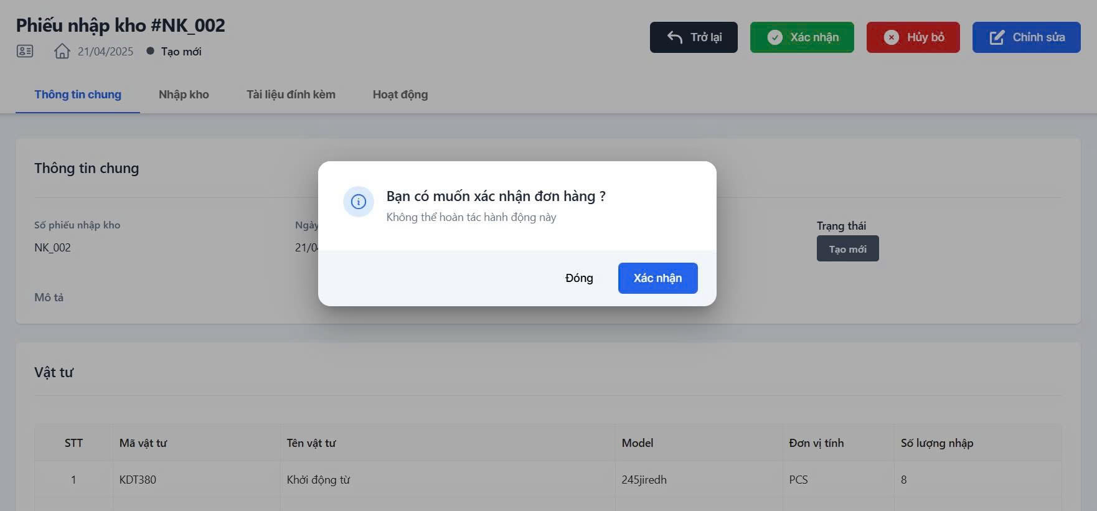
Task: Click the Đơn vị tính column header
Action: (816, 443)
